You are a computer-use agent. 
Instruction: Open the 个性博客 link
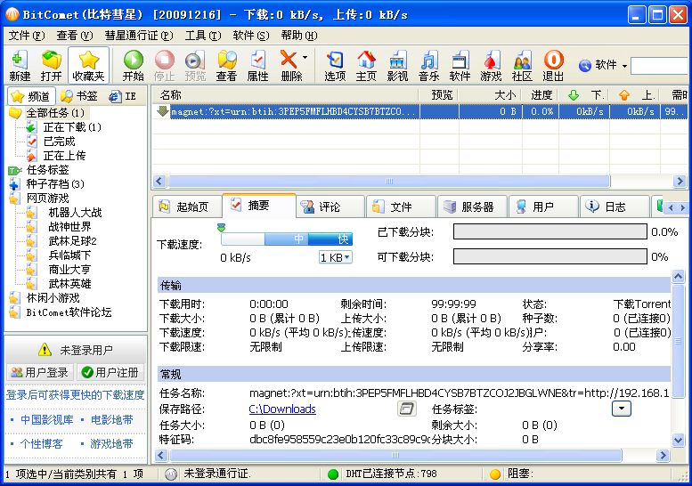coord(42,444)
